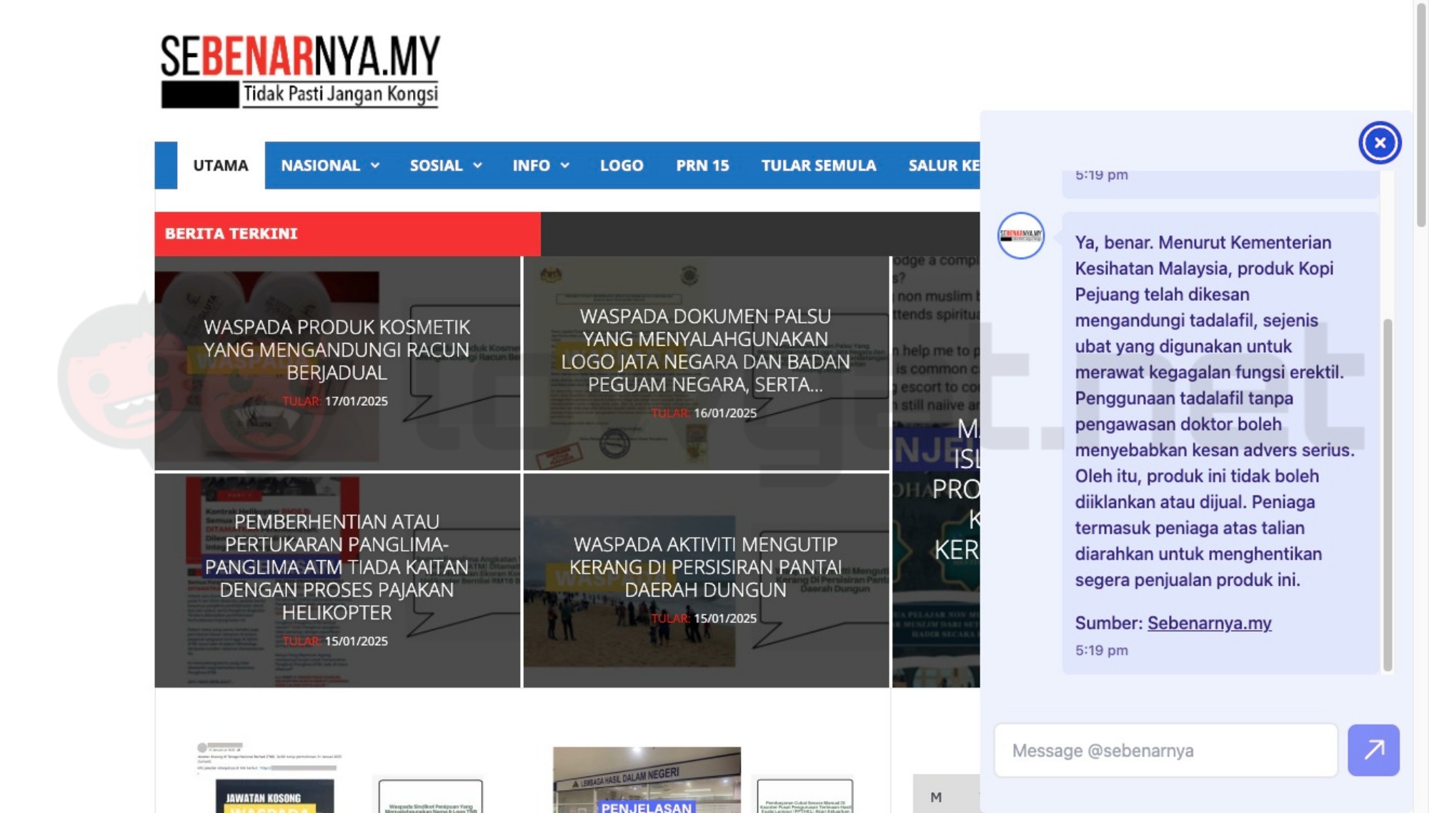1429x813 pixels.
Task: Expand the INFO dropdown menu
Action: (x=540, y=165)
